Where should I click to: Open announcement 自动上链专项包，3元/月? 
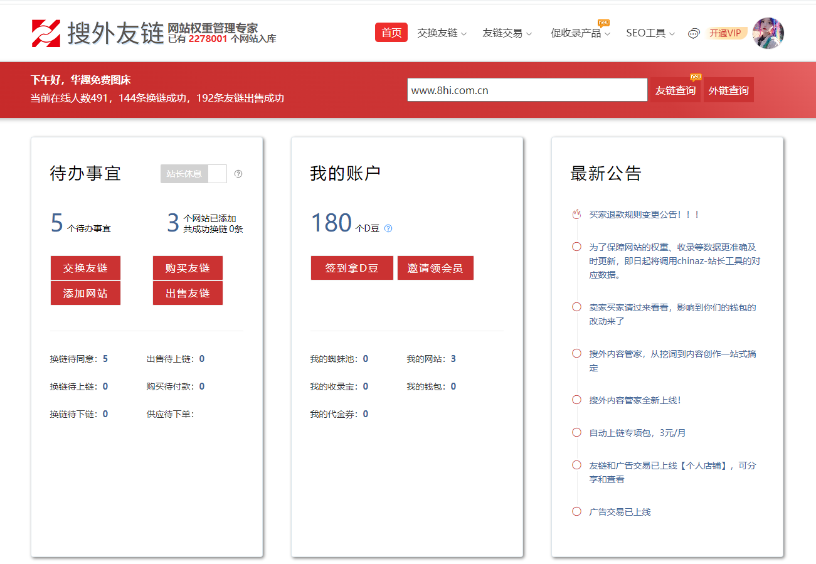tap(637, 433)
